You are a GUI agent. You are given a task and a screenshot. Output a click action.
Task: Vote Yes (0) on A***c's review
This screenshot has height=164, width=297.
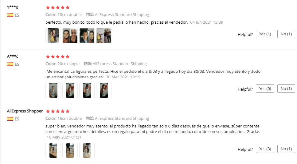tap(265, 89)
